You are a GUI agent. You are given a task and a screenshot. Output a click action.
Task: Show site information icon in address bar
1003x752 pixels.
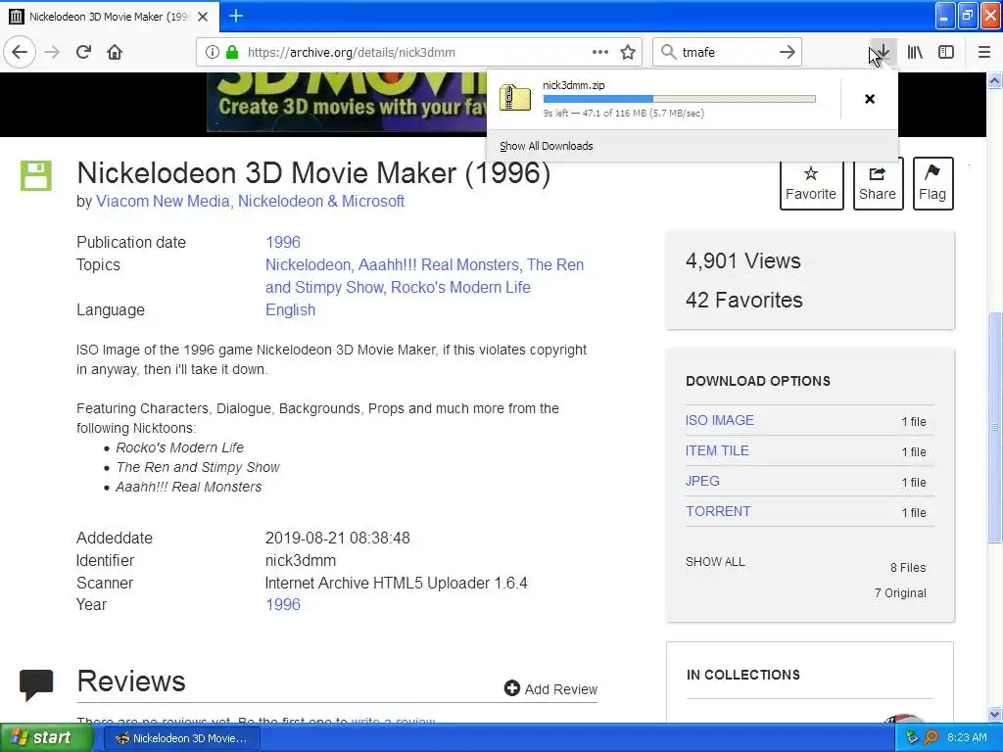click(213, 53)
